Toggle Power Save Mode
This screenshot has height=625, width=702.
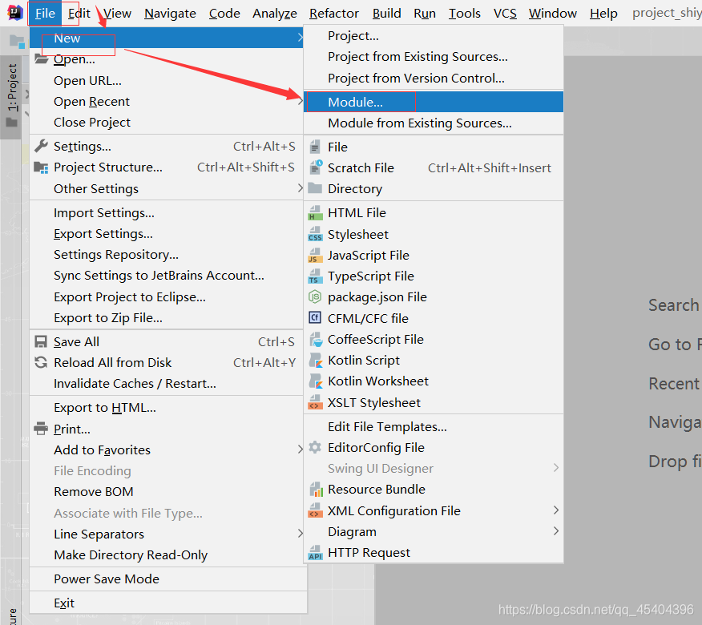pos(168,579)
